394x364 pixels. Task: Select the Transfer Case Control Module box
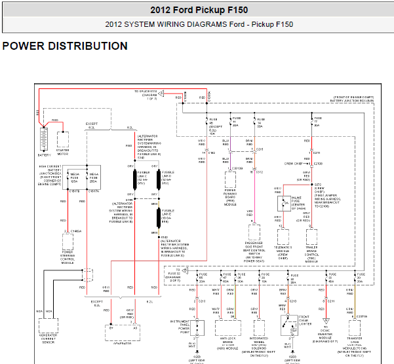point(355,328)
